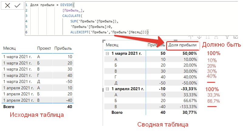
Task: Collapse the '1 апреля 2021 г.' matrix group
Action: [107, 89]
